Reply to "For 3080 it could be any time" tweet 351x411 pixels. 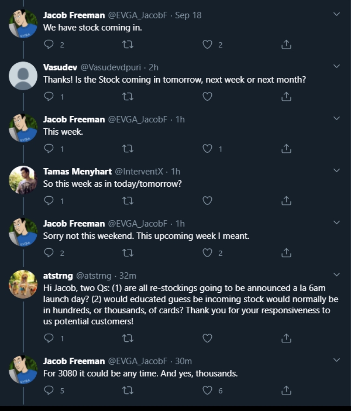[49, 390]
